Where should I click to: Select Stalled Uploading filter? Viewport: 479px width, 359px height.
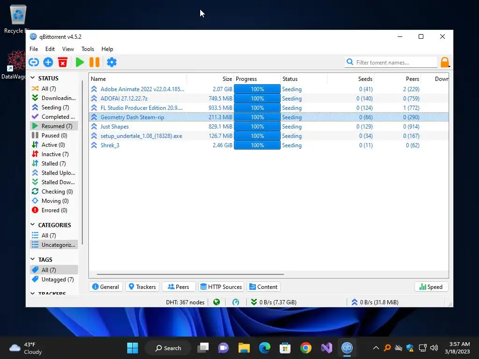[x=54, y=173]
